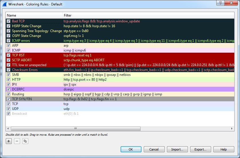Click the question mark help icon in title bar
Screen dimensions: 240x158
click(221, 3)
